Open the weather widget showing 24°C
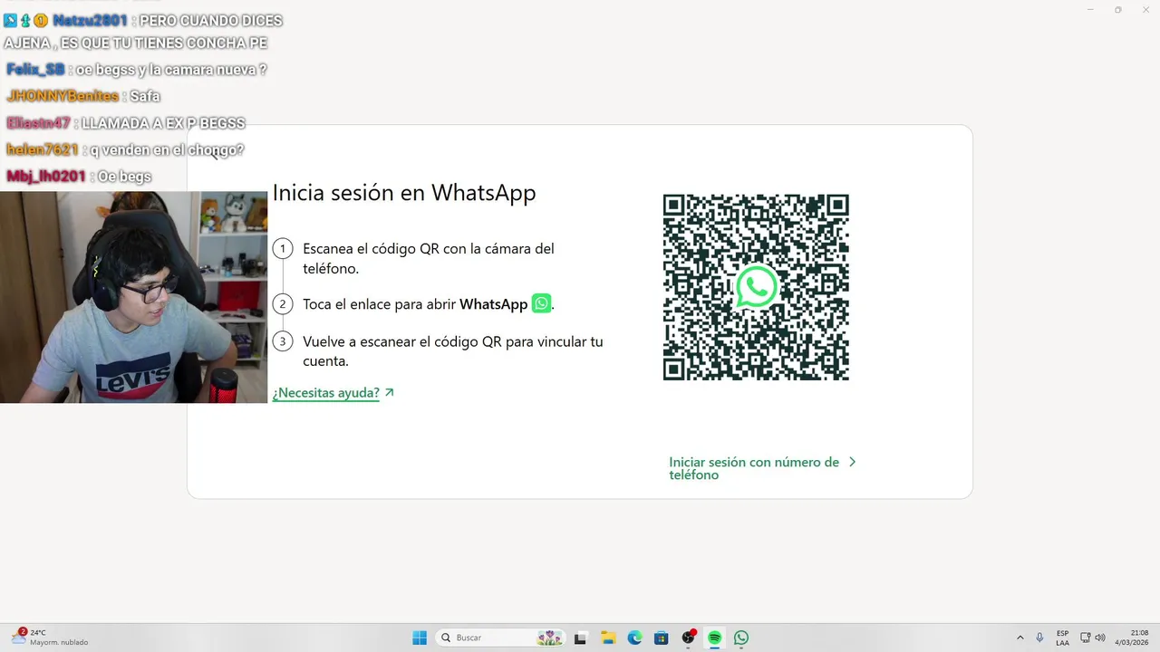Viewport: 1160px width, 652px height. coord(50,638)
